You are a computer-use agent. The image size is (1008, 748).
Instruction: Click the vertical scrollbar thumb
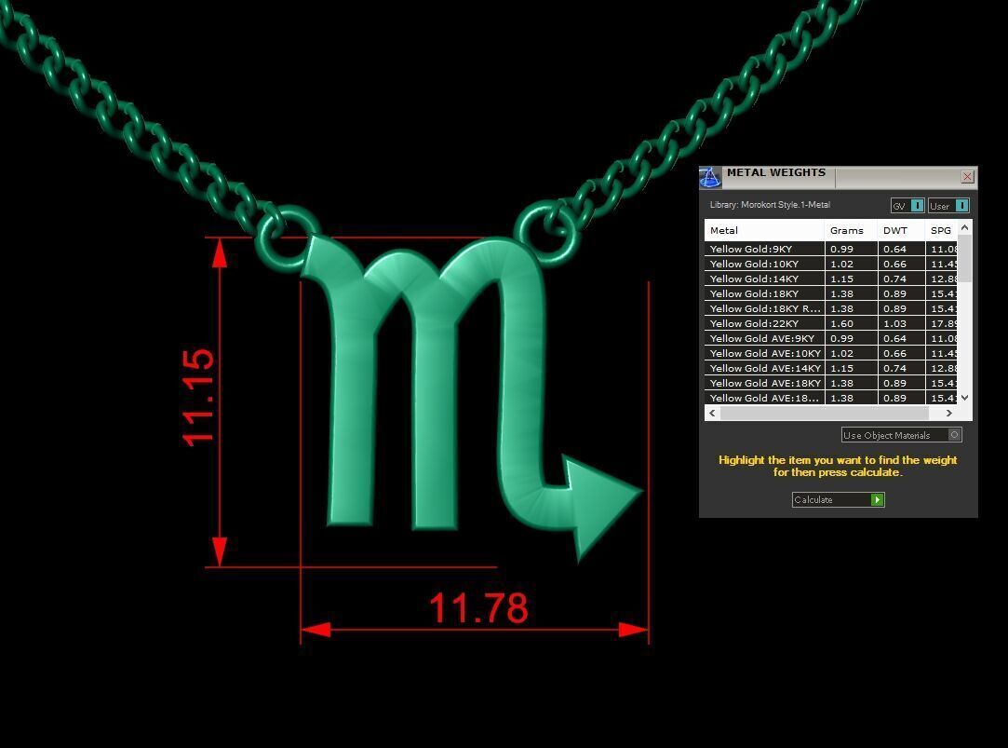965,259
